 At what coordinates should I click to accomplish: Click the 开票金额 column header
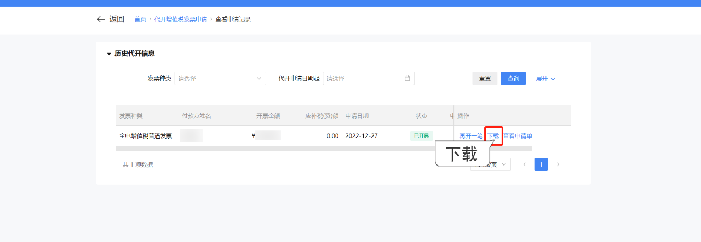268,116
